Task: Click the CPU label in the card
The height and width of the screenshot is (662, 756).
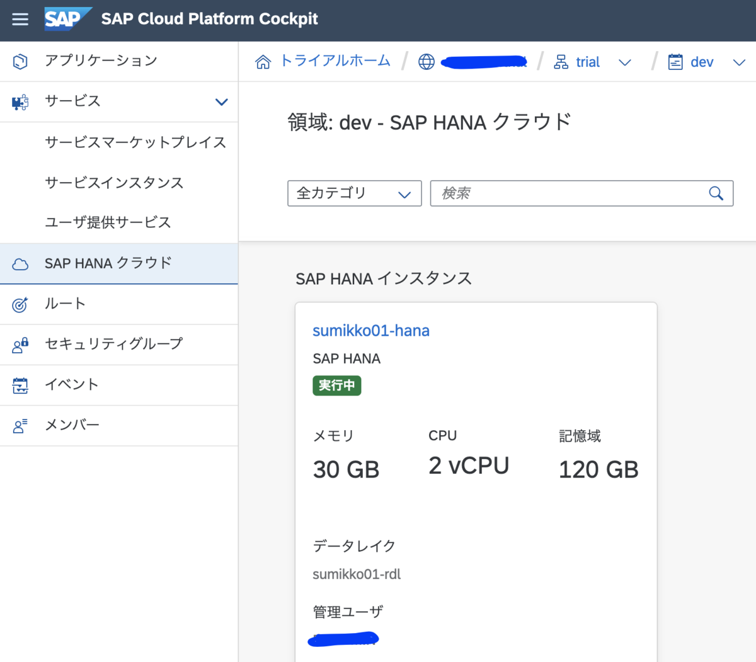Action: click(x=442, y=436)
